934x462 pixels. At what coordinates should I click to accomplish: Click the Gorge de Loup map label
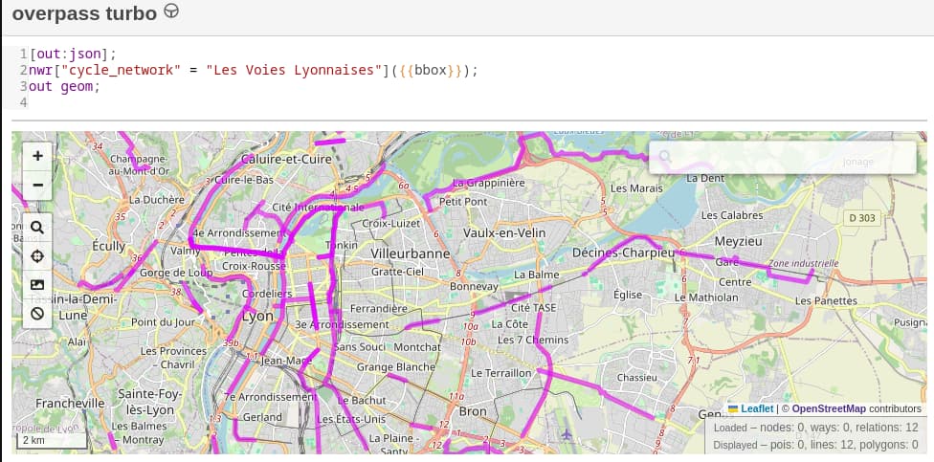pos(176,273)
